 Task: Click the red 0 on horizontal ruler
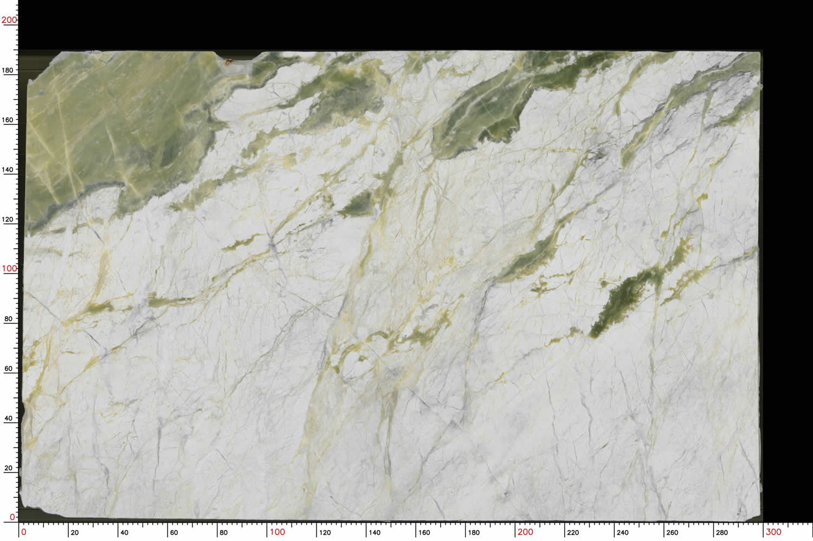coord(23,532)
